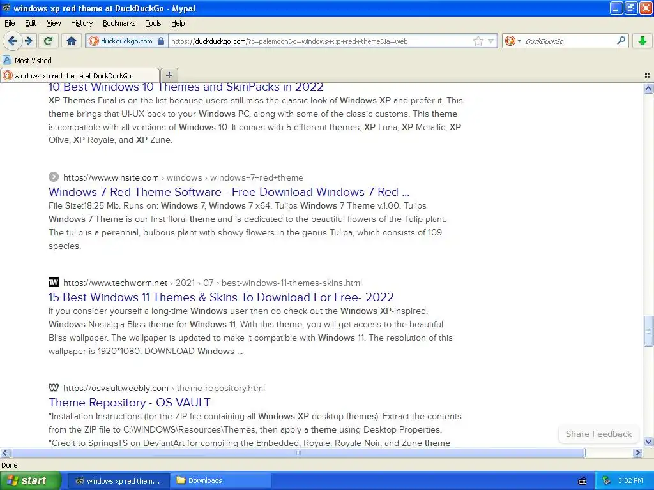
Task: Open a new tab with plus button
Action: [169, 75]
